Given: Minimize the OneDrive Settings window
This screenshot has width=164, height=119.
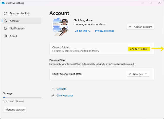Looking at the screenshot, I should tap(142, 3).
